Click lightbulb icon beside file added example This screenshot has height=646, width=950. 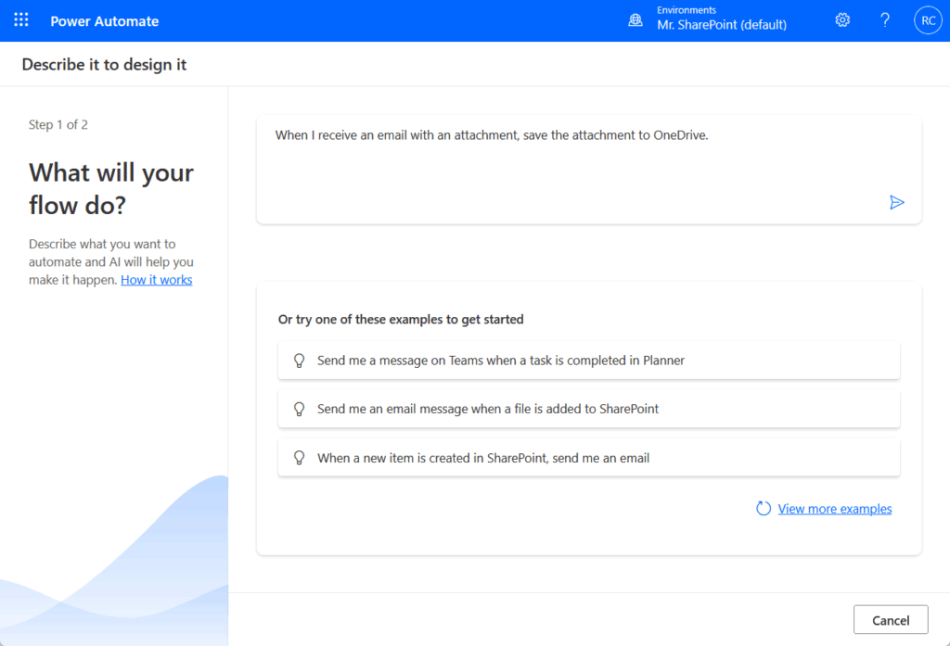[299, 409]
